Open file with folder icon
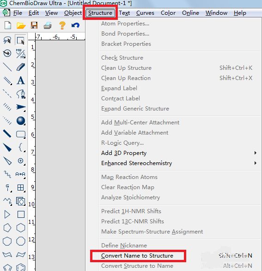The image size is (262, 271). point(21,25)
